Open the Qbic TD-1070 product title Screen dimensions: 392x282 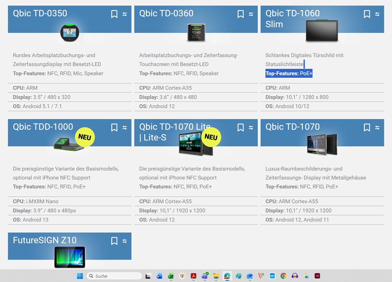292,127
